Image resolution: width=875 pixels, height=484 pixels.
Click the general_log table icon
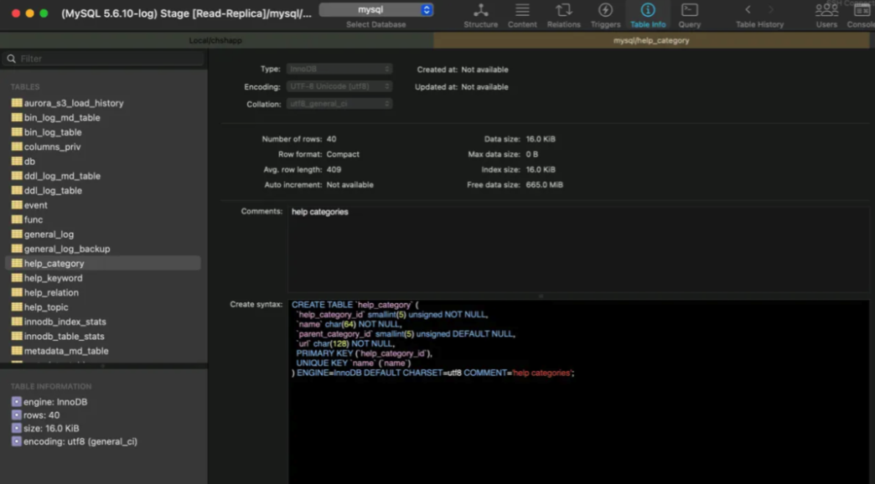(x=17, y=234)
